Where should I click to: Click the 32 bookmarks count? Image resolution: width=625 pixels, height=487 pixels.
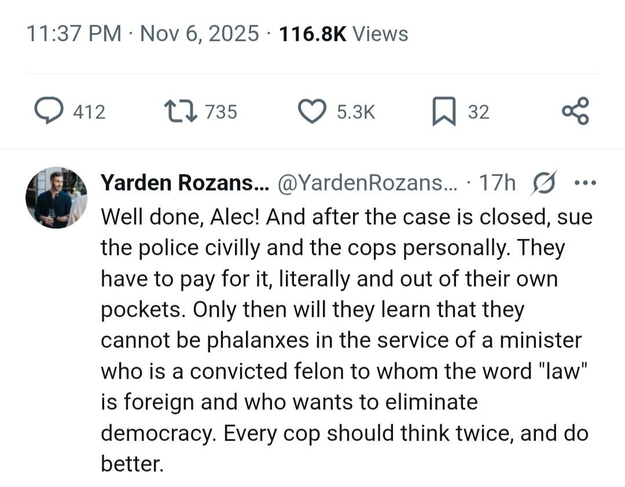[479, 112]
